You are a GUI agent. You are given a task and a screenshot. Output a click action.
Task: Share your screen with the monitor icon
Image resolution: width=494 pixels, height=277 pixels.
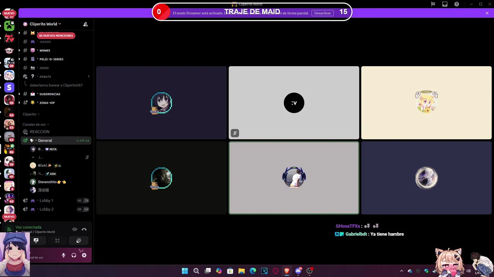(x=36, y=240)
